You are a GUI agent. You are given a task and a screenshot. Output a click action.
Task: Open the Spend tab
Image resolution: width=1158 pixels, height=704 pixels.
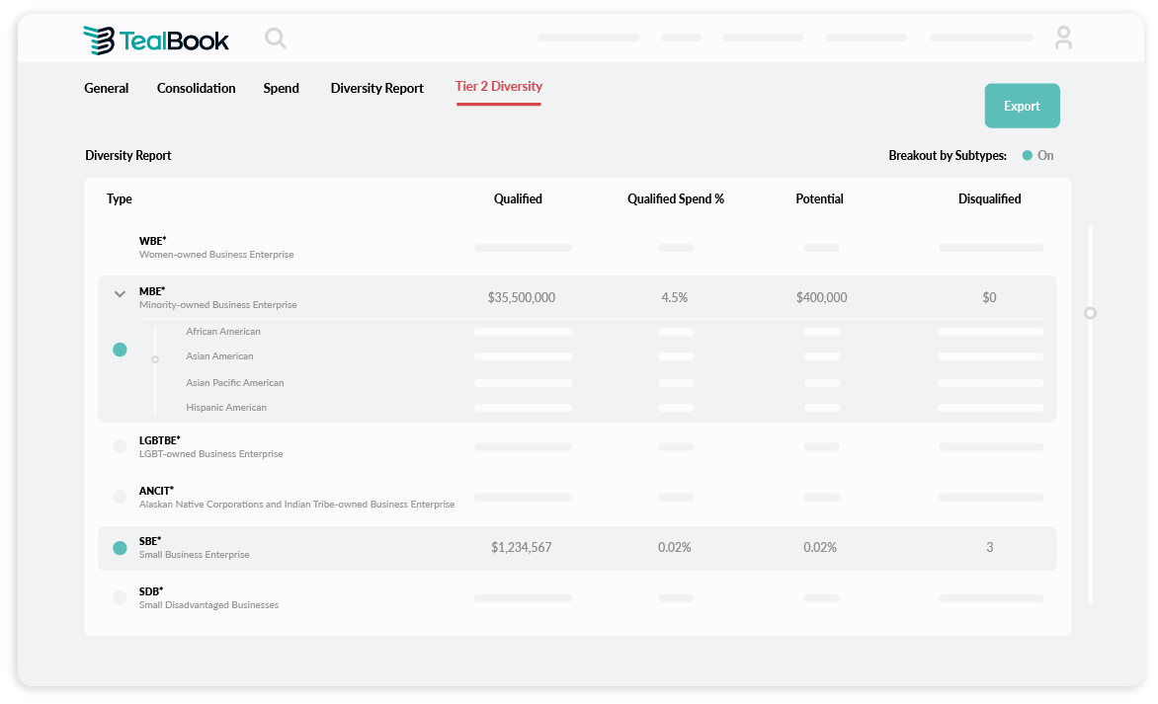pyautogui.click(x=281, y=88)
